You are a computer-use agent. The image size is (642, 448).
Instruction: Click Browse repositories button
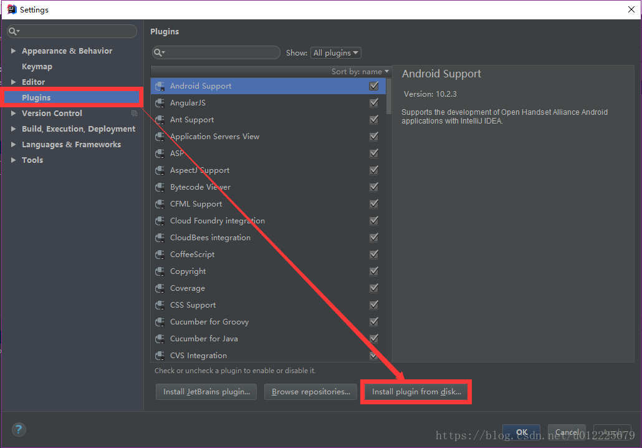tap(311, 392)
